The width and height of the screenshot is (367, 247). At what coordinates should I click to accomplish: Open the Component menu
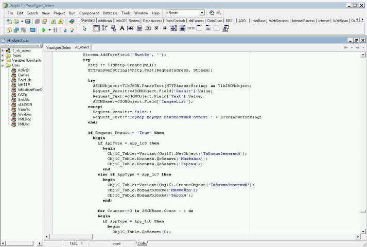89,13
